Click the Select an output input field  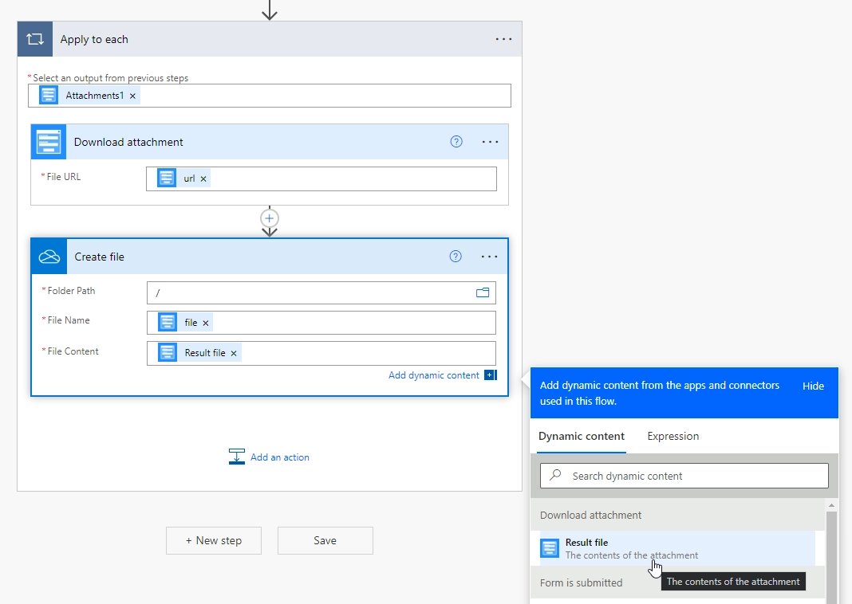click(x=270, y=96)
